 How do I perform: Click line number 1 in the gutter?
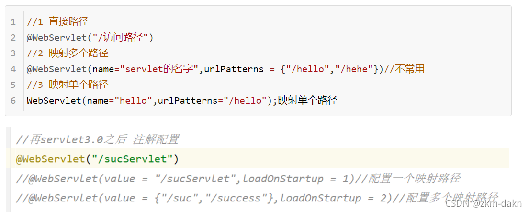coord(13,21)
